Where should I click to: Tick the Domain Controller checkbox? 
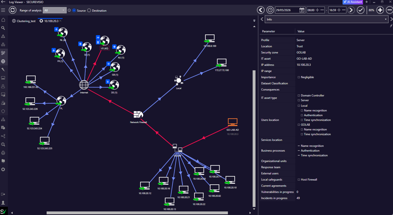click(299, 96)
